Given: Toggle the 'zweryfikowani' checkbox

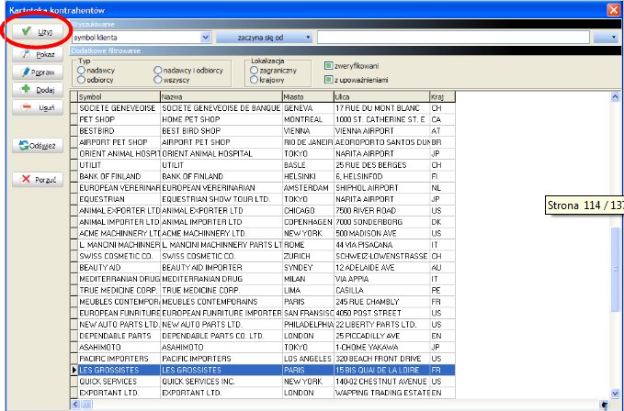Looking at the screenshot, I should [329, 66].
